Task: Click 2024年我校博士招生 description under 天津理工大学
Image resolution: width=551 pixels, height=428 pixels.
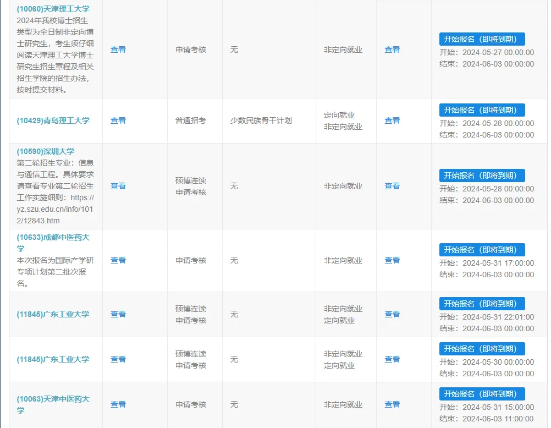Action: click(x=55, y=55)
